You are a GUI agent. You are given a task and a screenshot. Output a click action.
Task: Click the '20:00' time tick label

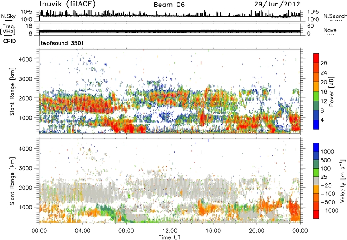click(x=257, y=231)
